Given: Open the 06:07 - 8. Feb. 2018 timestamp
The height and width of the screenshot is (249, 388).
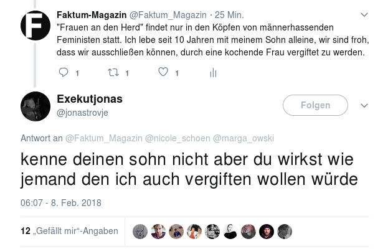Looking at the screenshot, I should [60, 203].
